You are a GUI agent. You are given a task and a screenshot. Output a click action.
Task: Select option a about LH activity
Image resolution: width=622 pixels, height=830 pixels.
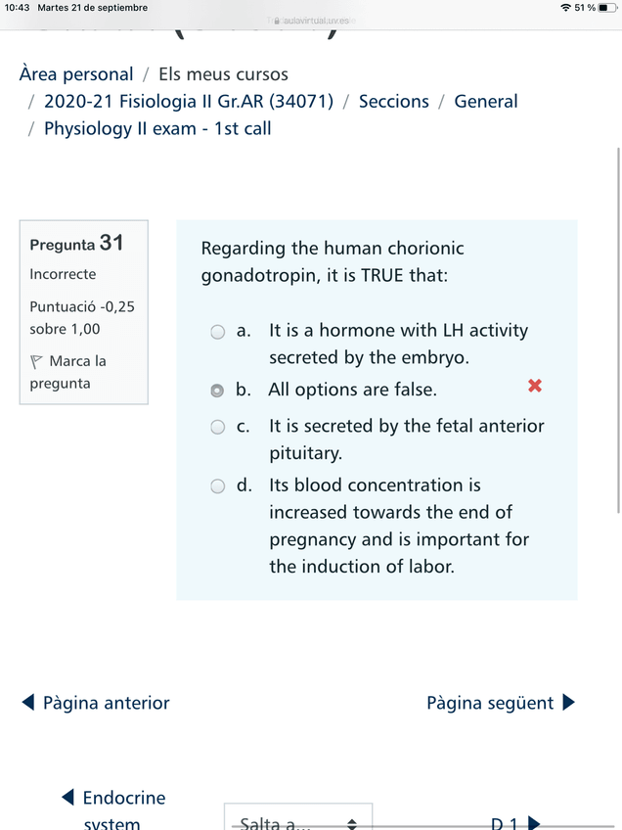click(218, 332)
